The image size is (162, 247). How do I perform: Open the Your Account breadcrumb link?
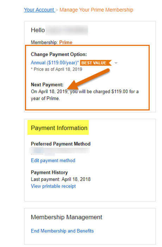pos(39,10)
